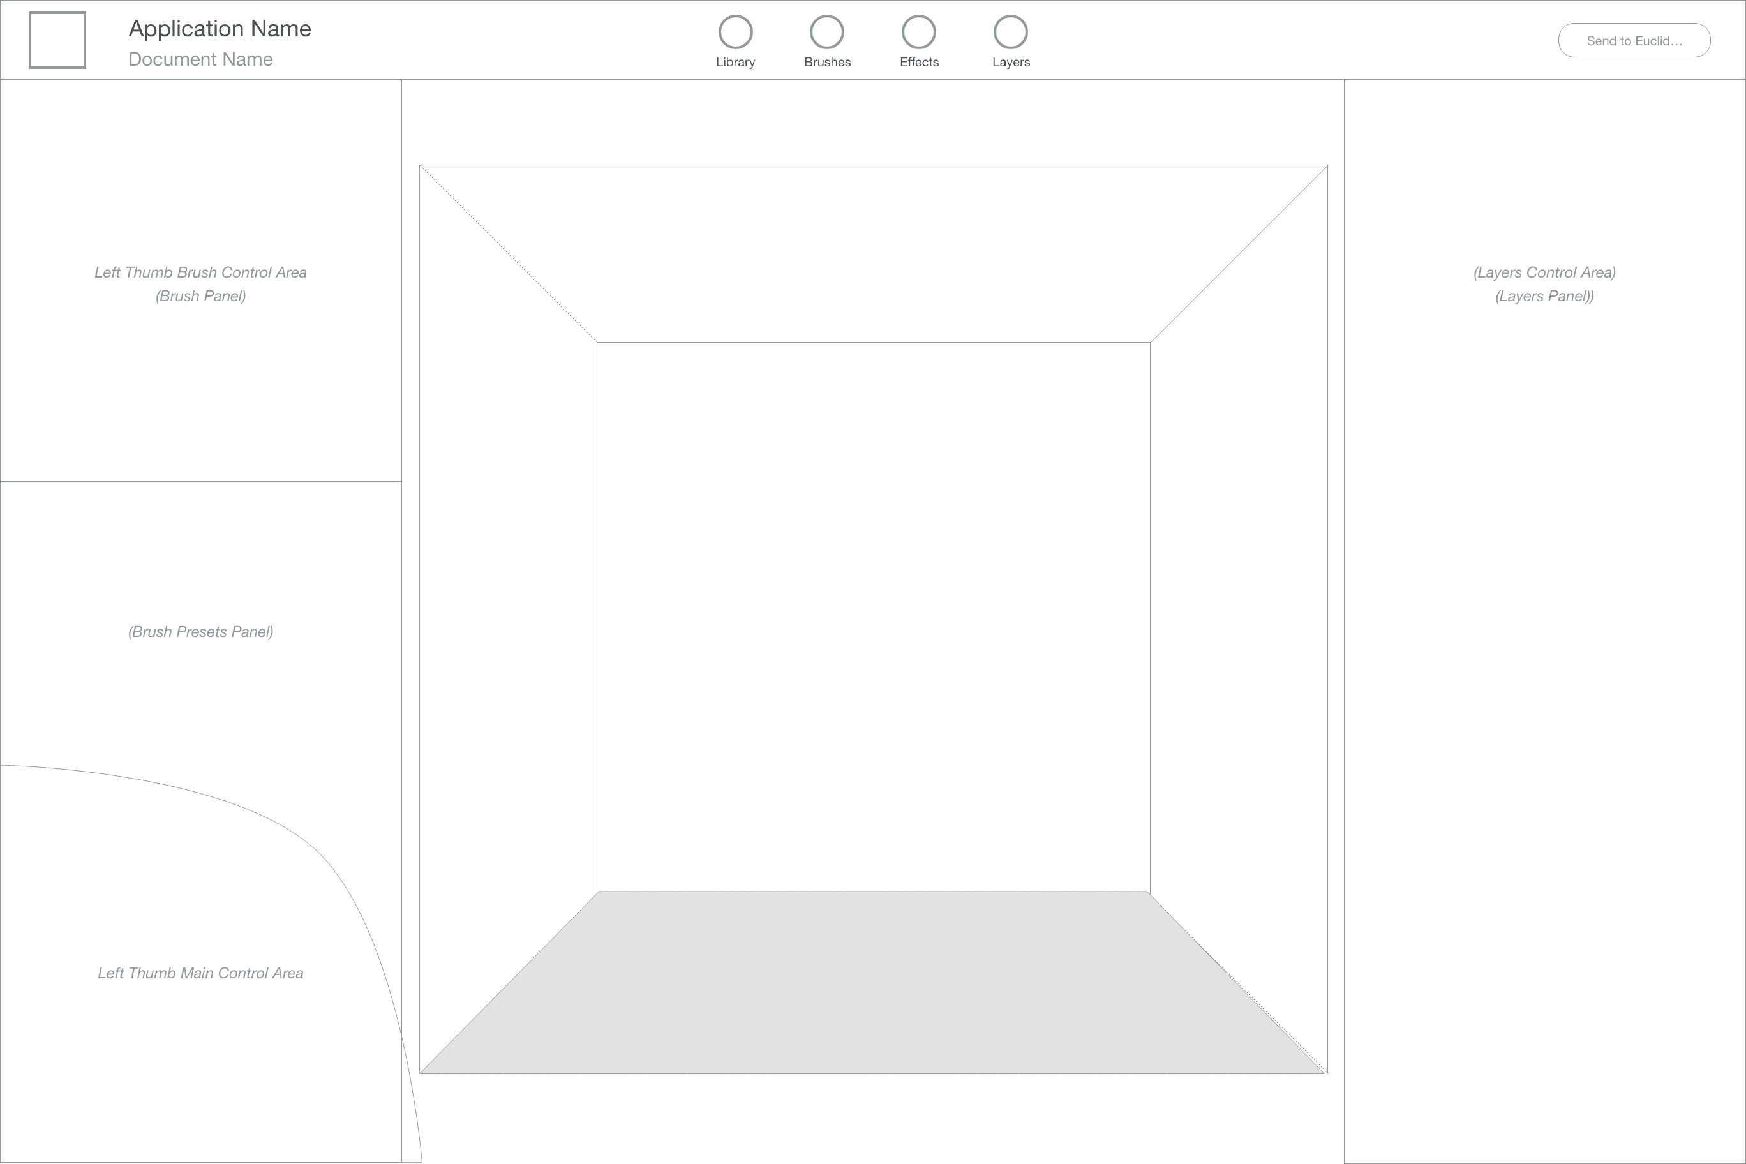Click the Send to Euclid button
Image resolution: width=1746 pixels, height=1164 pixels.
1634,41
